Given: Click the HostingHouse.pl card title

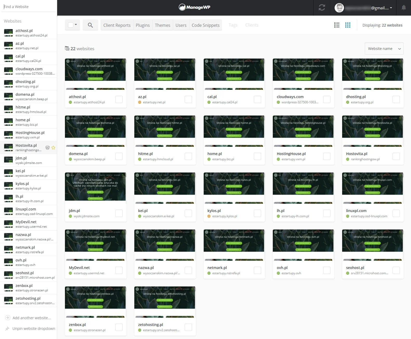Looking at the screenshot, I should (x=291, y=154).
